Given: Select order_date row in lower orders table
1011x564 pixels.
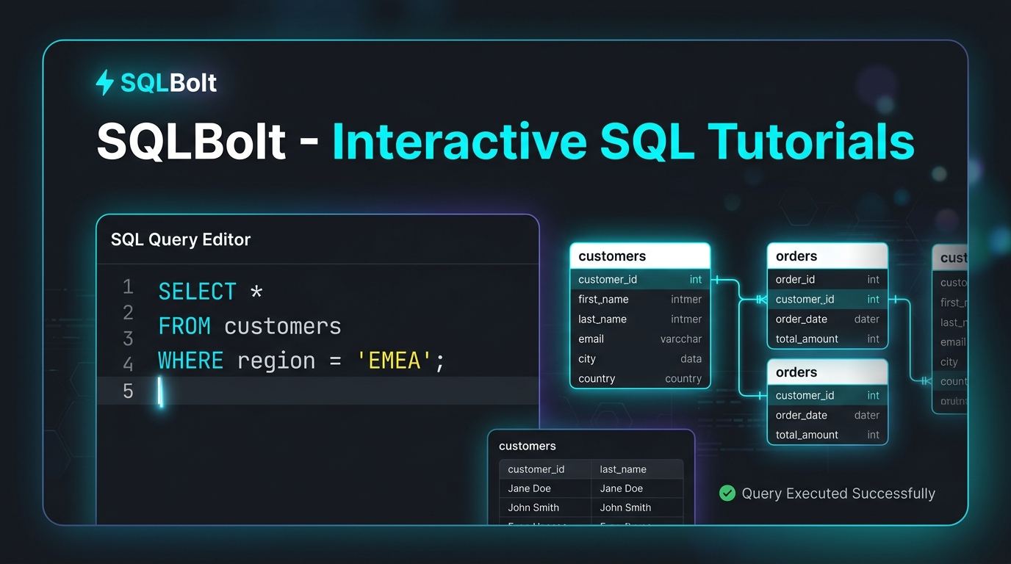Looking at the screenshot, I should [827, 415].
